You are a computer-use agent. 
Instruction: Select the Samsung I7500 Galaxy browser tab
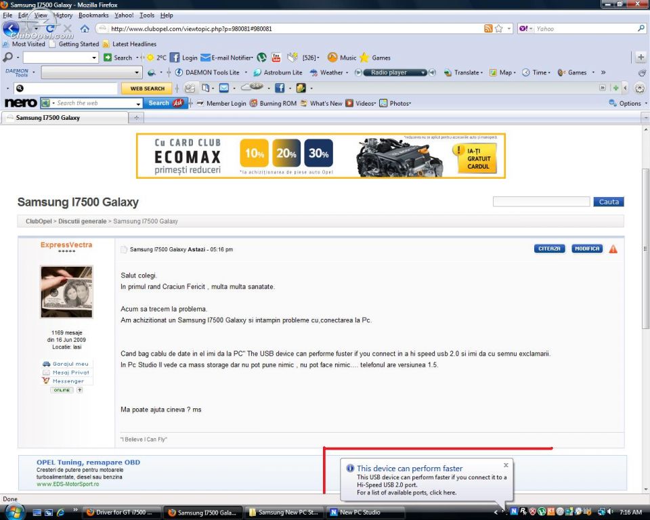(65, 118)
